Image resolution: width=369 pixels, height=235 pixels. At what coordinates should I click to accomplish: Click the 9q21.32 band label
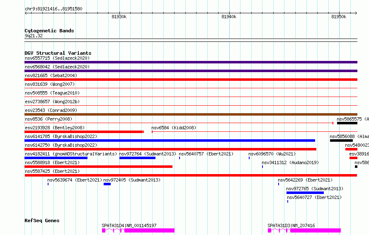click(x=34, y=36)
